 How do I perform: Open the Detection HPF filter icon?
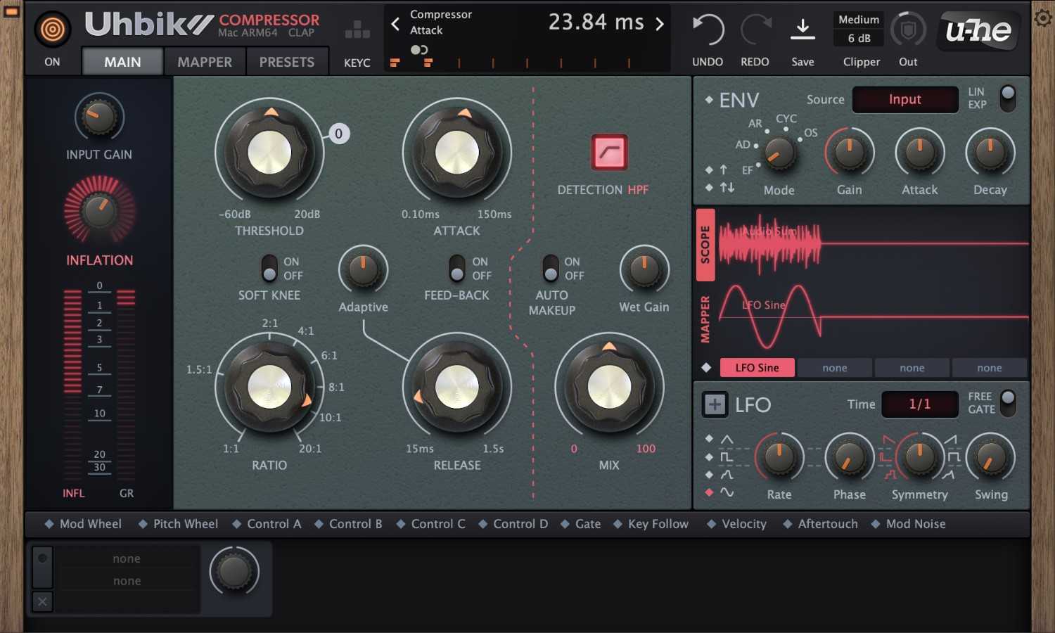pyautogui.click(x=609, y=151)
